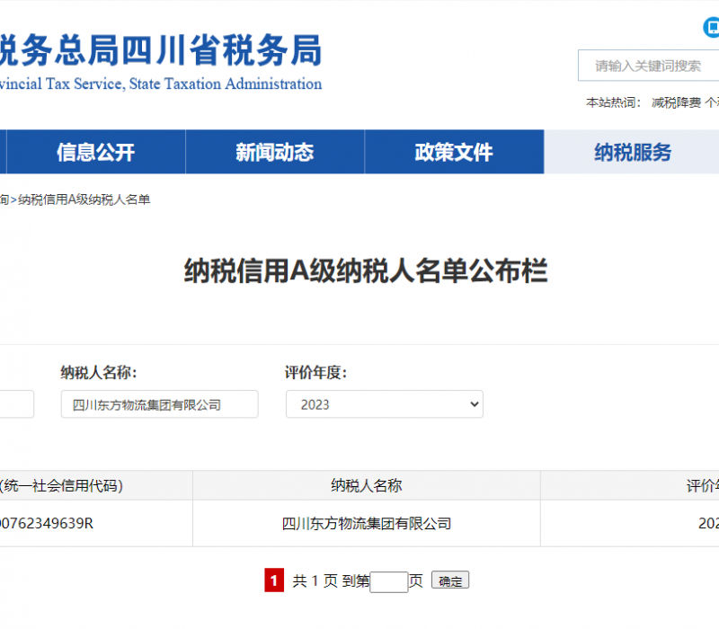719x629 pixels.
Task: Open the 新闻动态 navigation tab
Action: pos(274,152)
